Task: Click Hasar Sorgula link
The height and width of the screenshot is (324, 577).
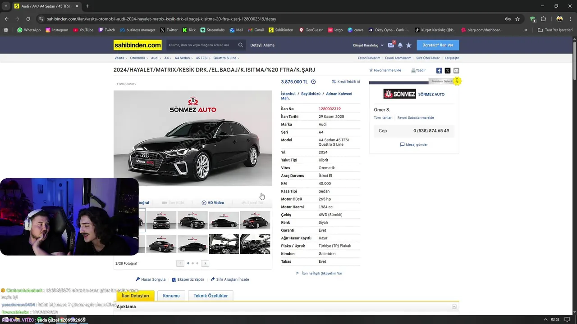Action: tap(151, 279)
